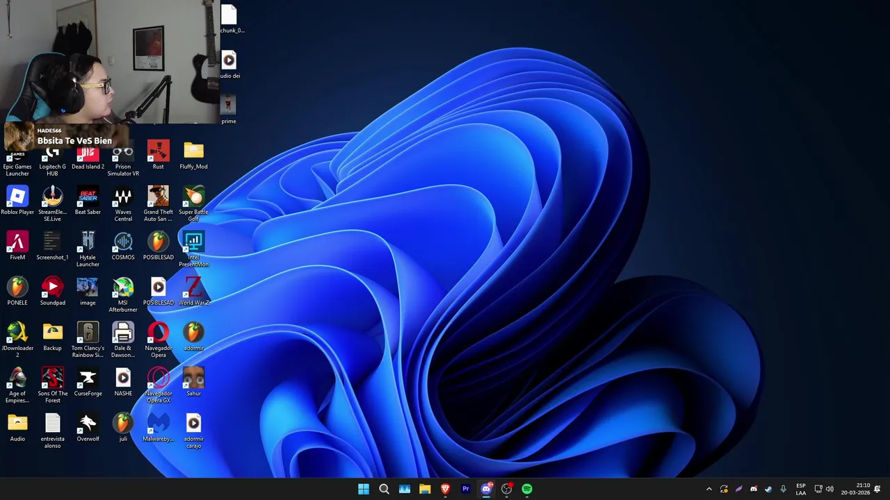Open Spotify from the taskbar
The height and width of the screenshot is (500, 890).
[x=527, y=489]
